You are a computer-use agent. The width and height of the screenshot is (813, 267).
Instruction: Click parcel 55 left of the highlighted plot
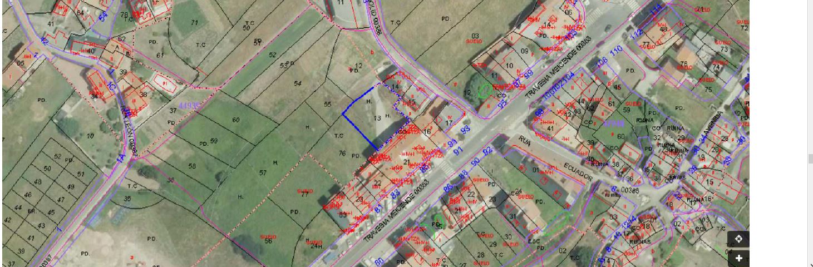327,105
